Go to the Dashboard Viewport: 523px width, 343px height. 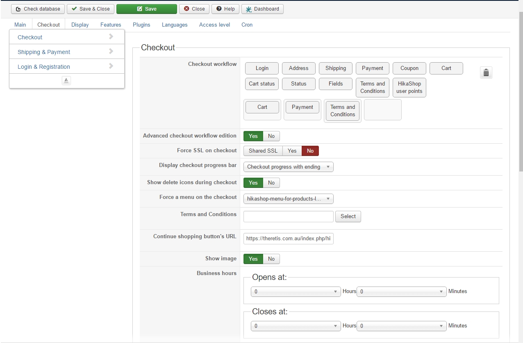click(x=262, y=9)
